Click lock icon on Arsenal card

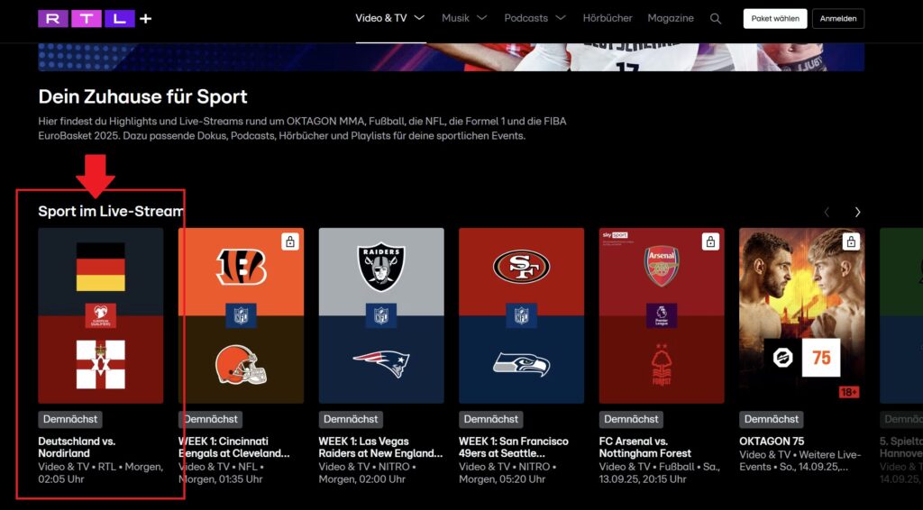(x=710, y=241)
